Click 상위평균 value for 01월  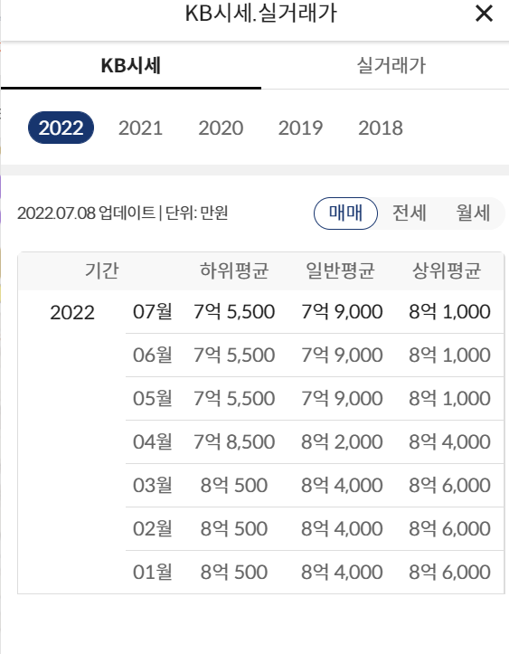point(449,572)
